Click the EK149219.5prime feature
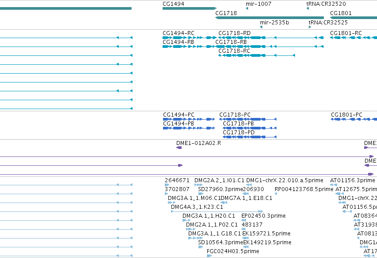 click(x=246, y=247)
